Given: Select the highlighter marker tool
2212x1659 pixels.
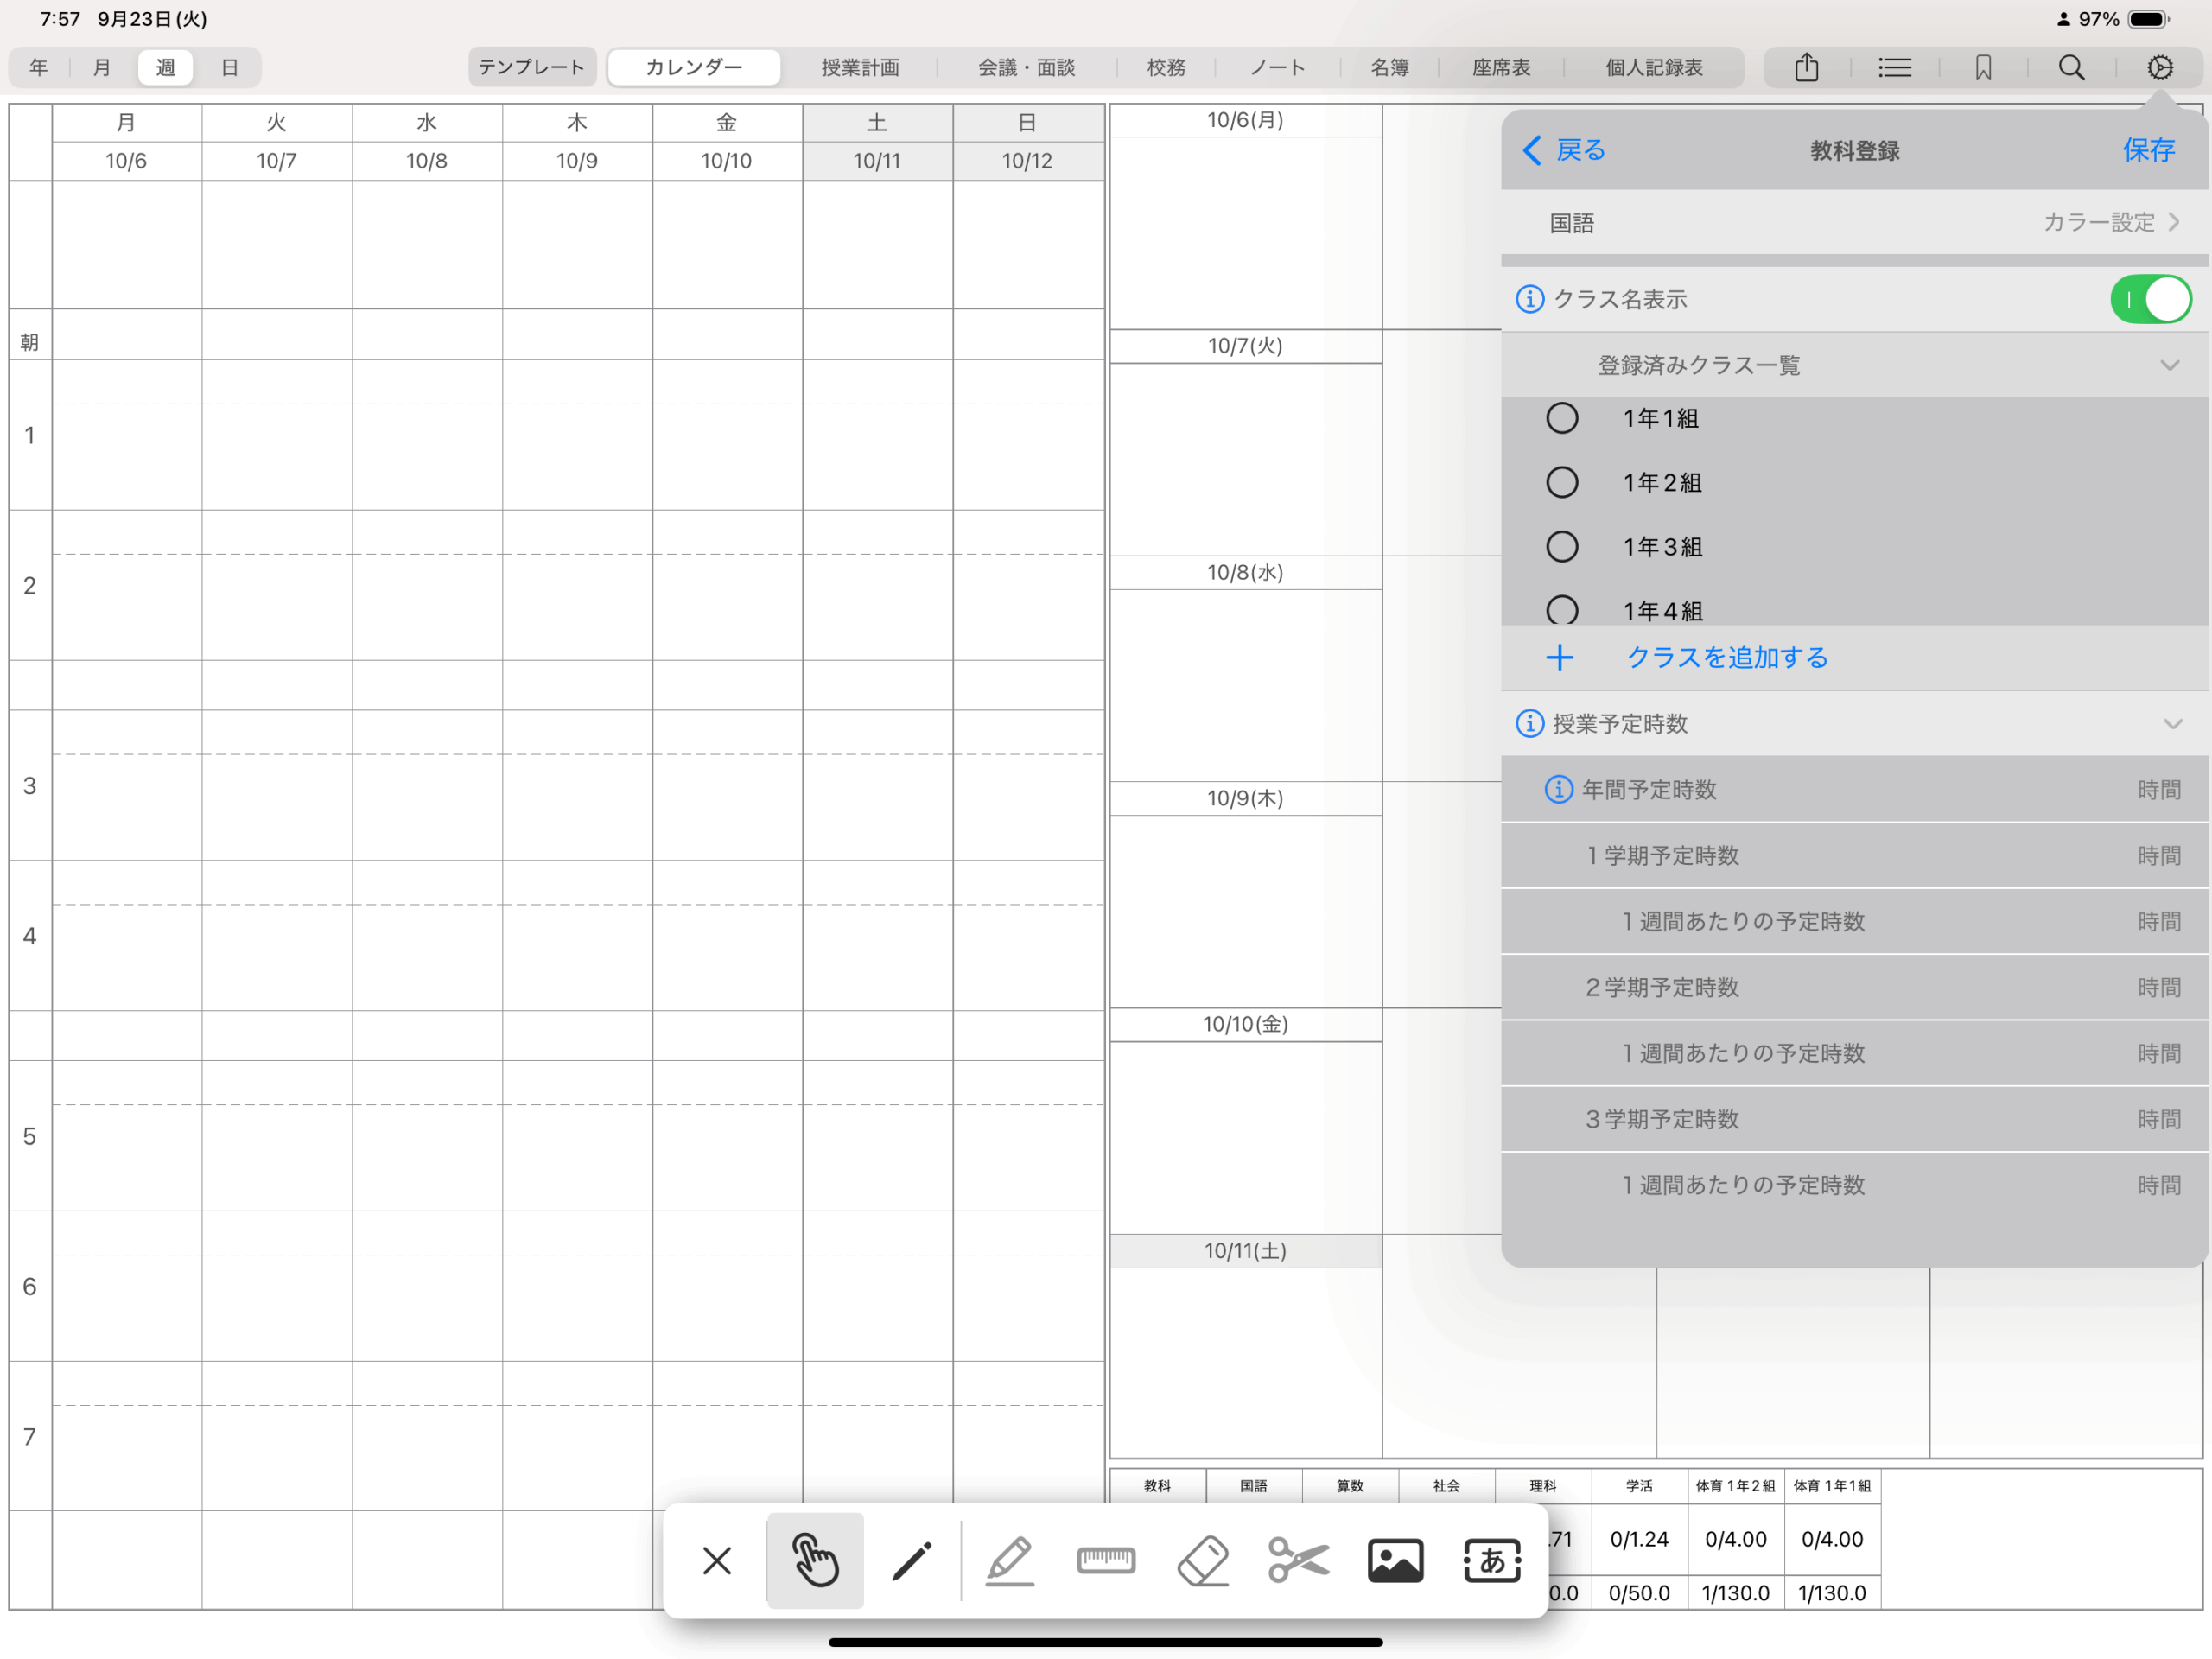Looking at the screenshot, I should pyautogui.click(x=1009, y=1560).
